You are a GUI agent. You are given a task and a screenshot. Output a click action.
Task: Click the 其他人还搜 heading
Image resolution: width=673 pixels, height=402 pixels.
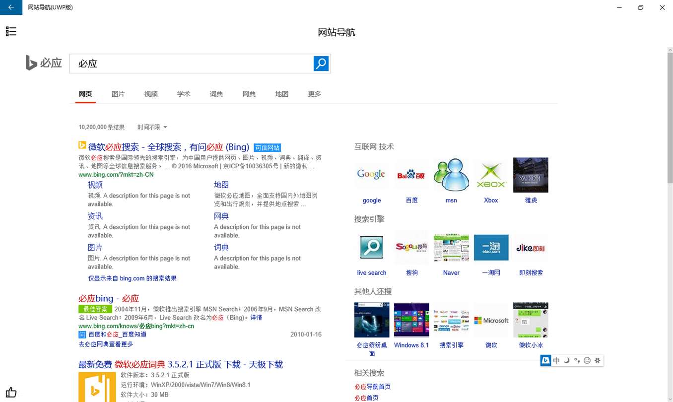coord(373,291)
